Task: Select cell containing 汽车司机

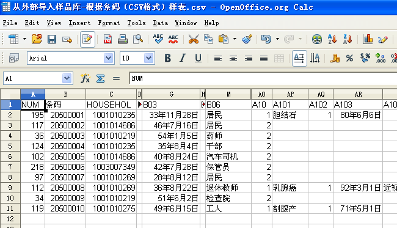Action: tap(228, 156)
